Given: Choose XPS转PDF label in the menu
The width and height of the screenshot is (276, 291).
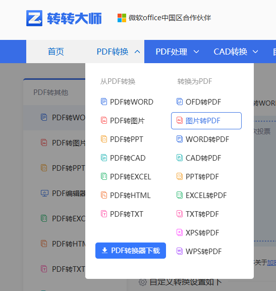Looking at the screenshot, I should click(x=202, y=233).
